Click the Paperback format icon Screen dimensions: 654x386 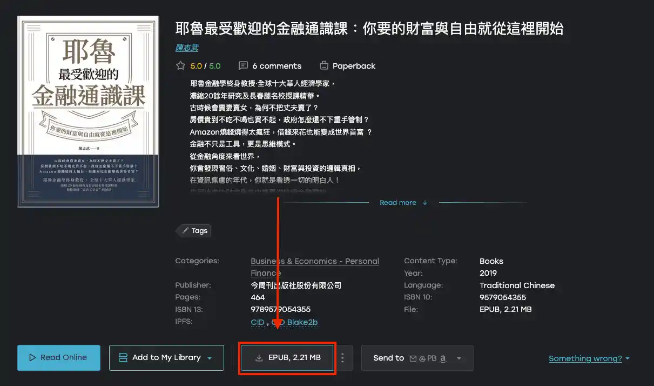324,66
